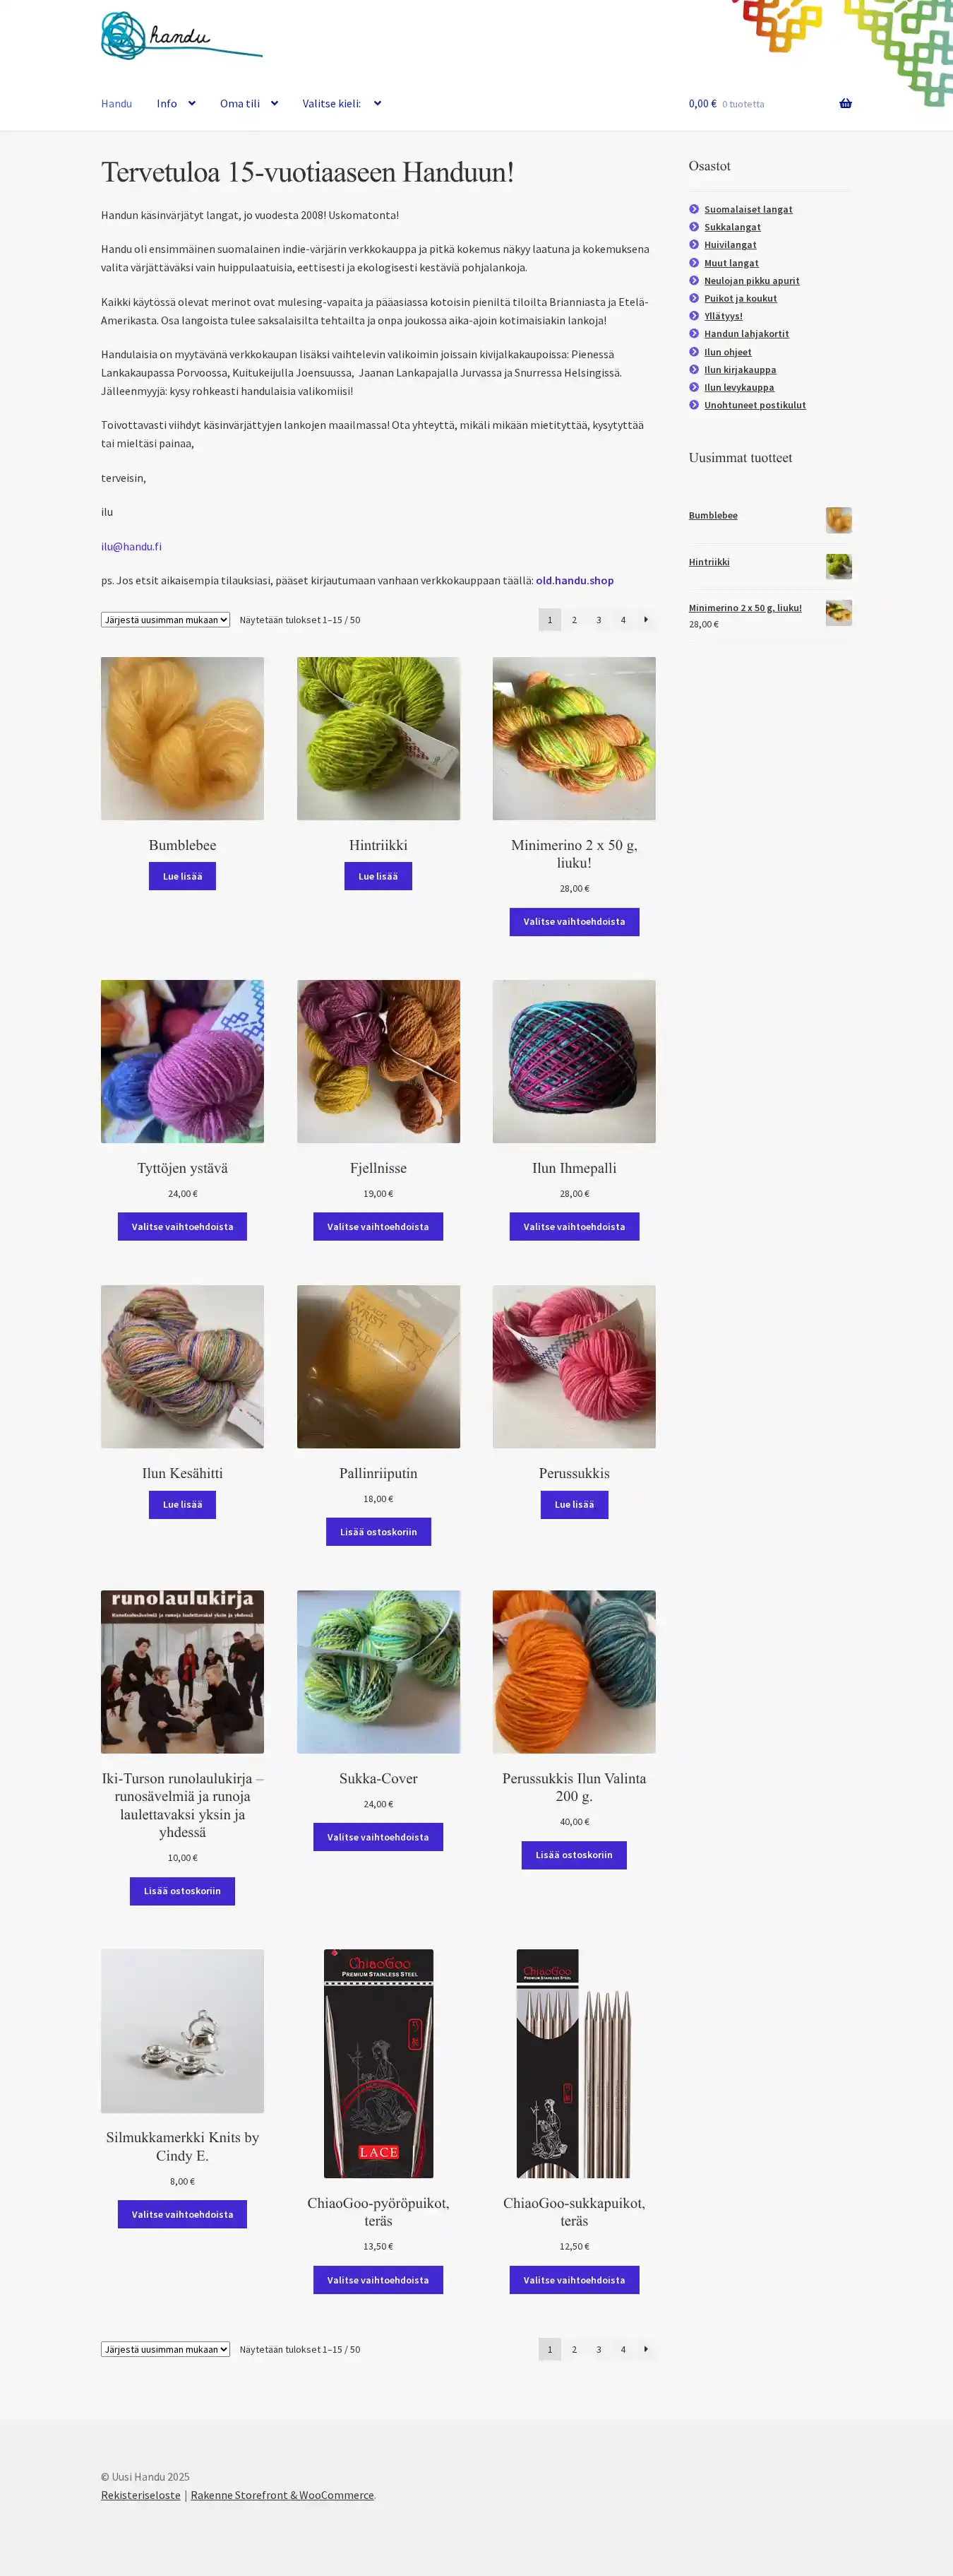
Task: Open Sukkalangat category link
Action: coord(732,227)
